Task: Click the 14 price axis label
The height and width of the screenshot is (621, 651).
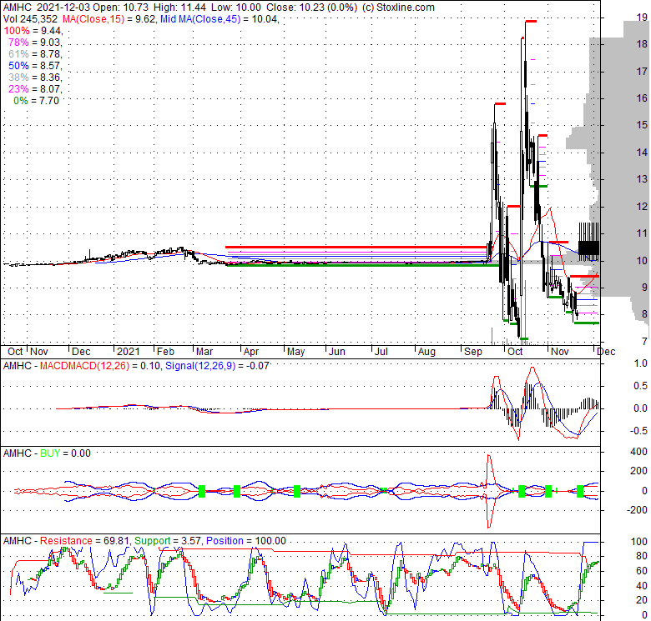Action: click(642, 153)
